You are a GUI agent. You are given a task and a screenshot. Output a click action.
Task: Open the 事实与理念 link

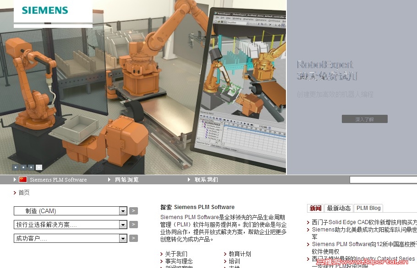(179, 261)
